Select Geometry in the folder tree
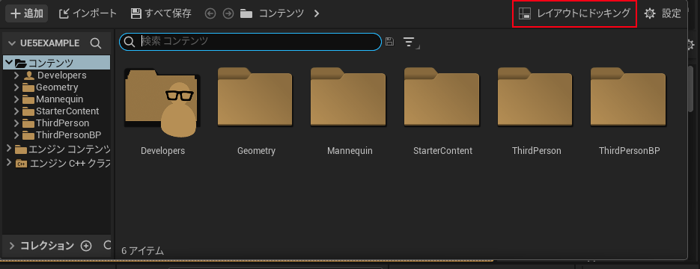Viewport: 700px width, 269px height. point(57,87)
